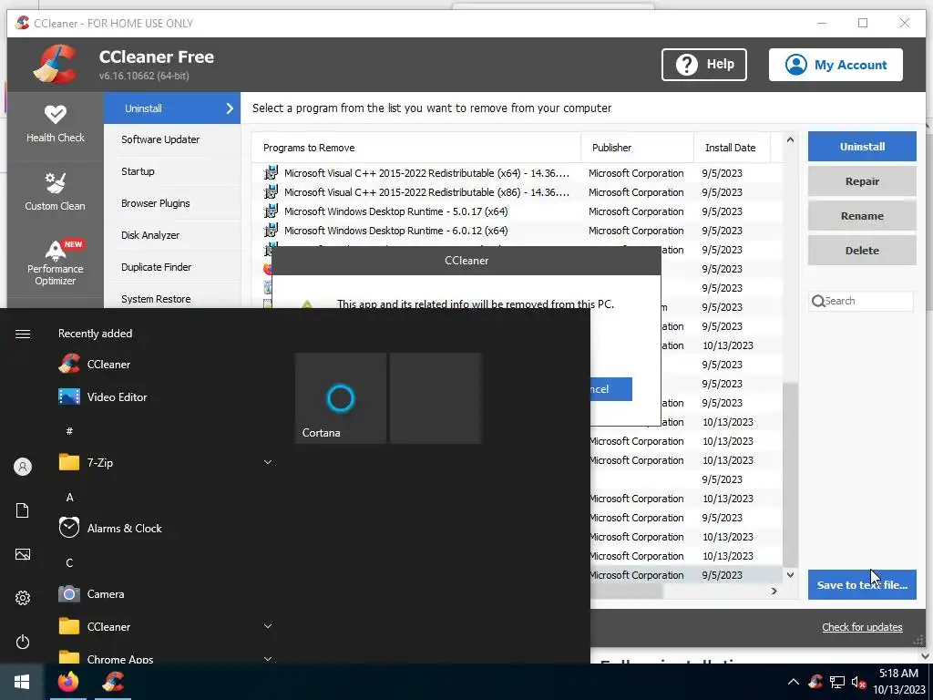Screen dimensions: 933x700
Task: Open Health Check in CCleaner sidebar
Action: 56,124
